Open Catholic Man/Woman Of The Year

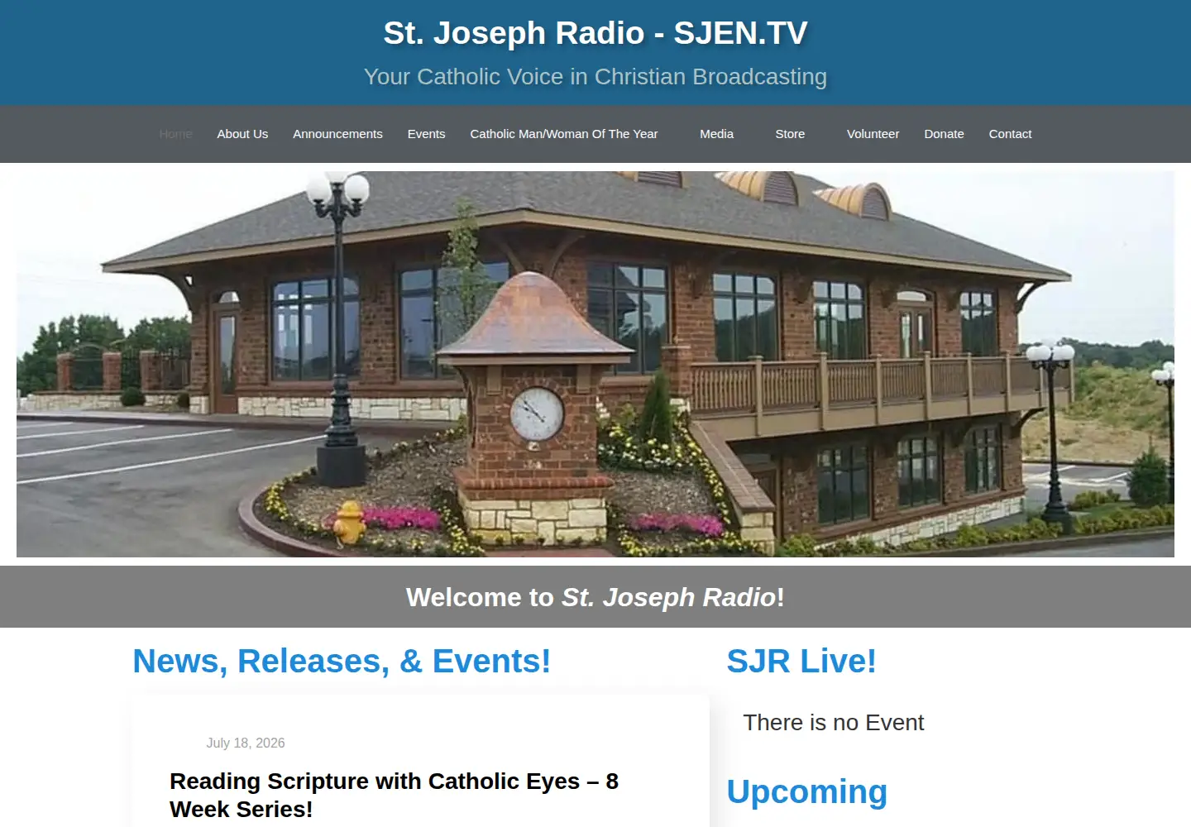point(564,134)
